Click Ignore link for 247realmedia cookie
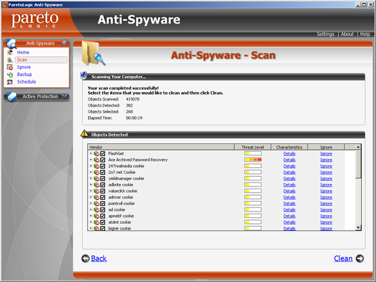This screenshot has height=282, width=376. pyautogui.click(x=326, y=166)
